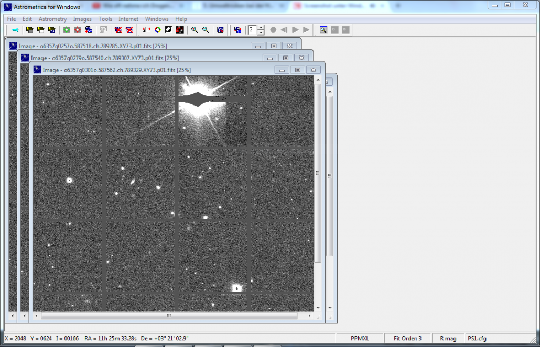Click the green Astrometric Data Reduction icon
540x347 pixels.
click(67, 30)
